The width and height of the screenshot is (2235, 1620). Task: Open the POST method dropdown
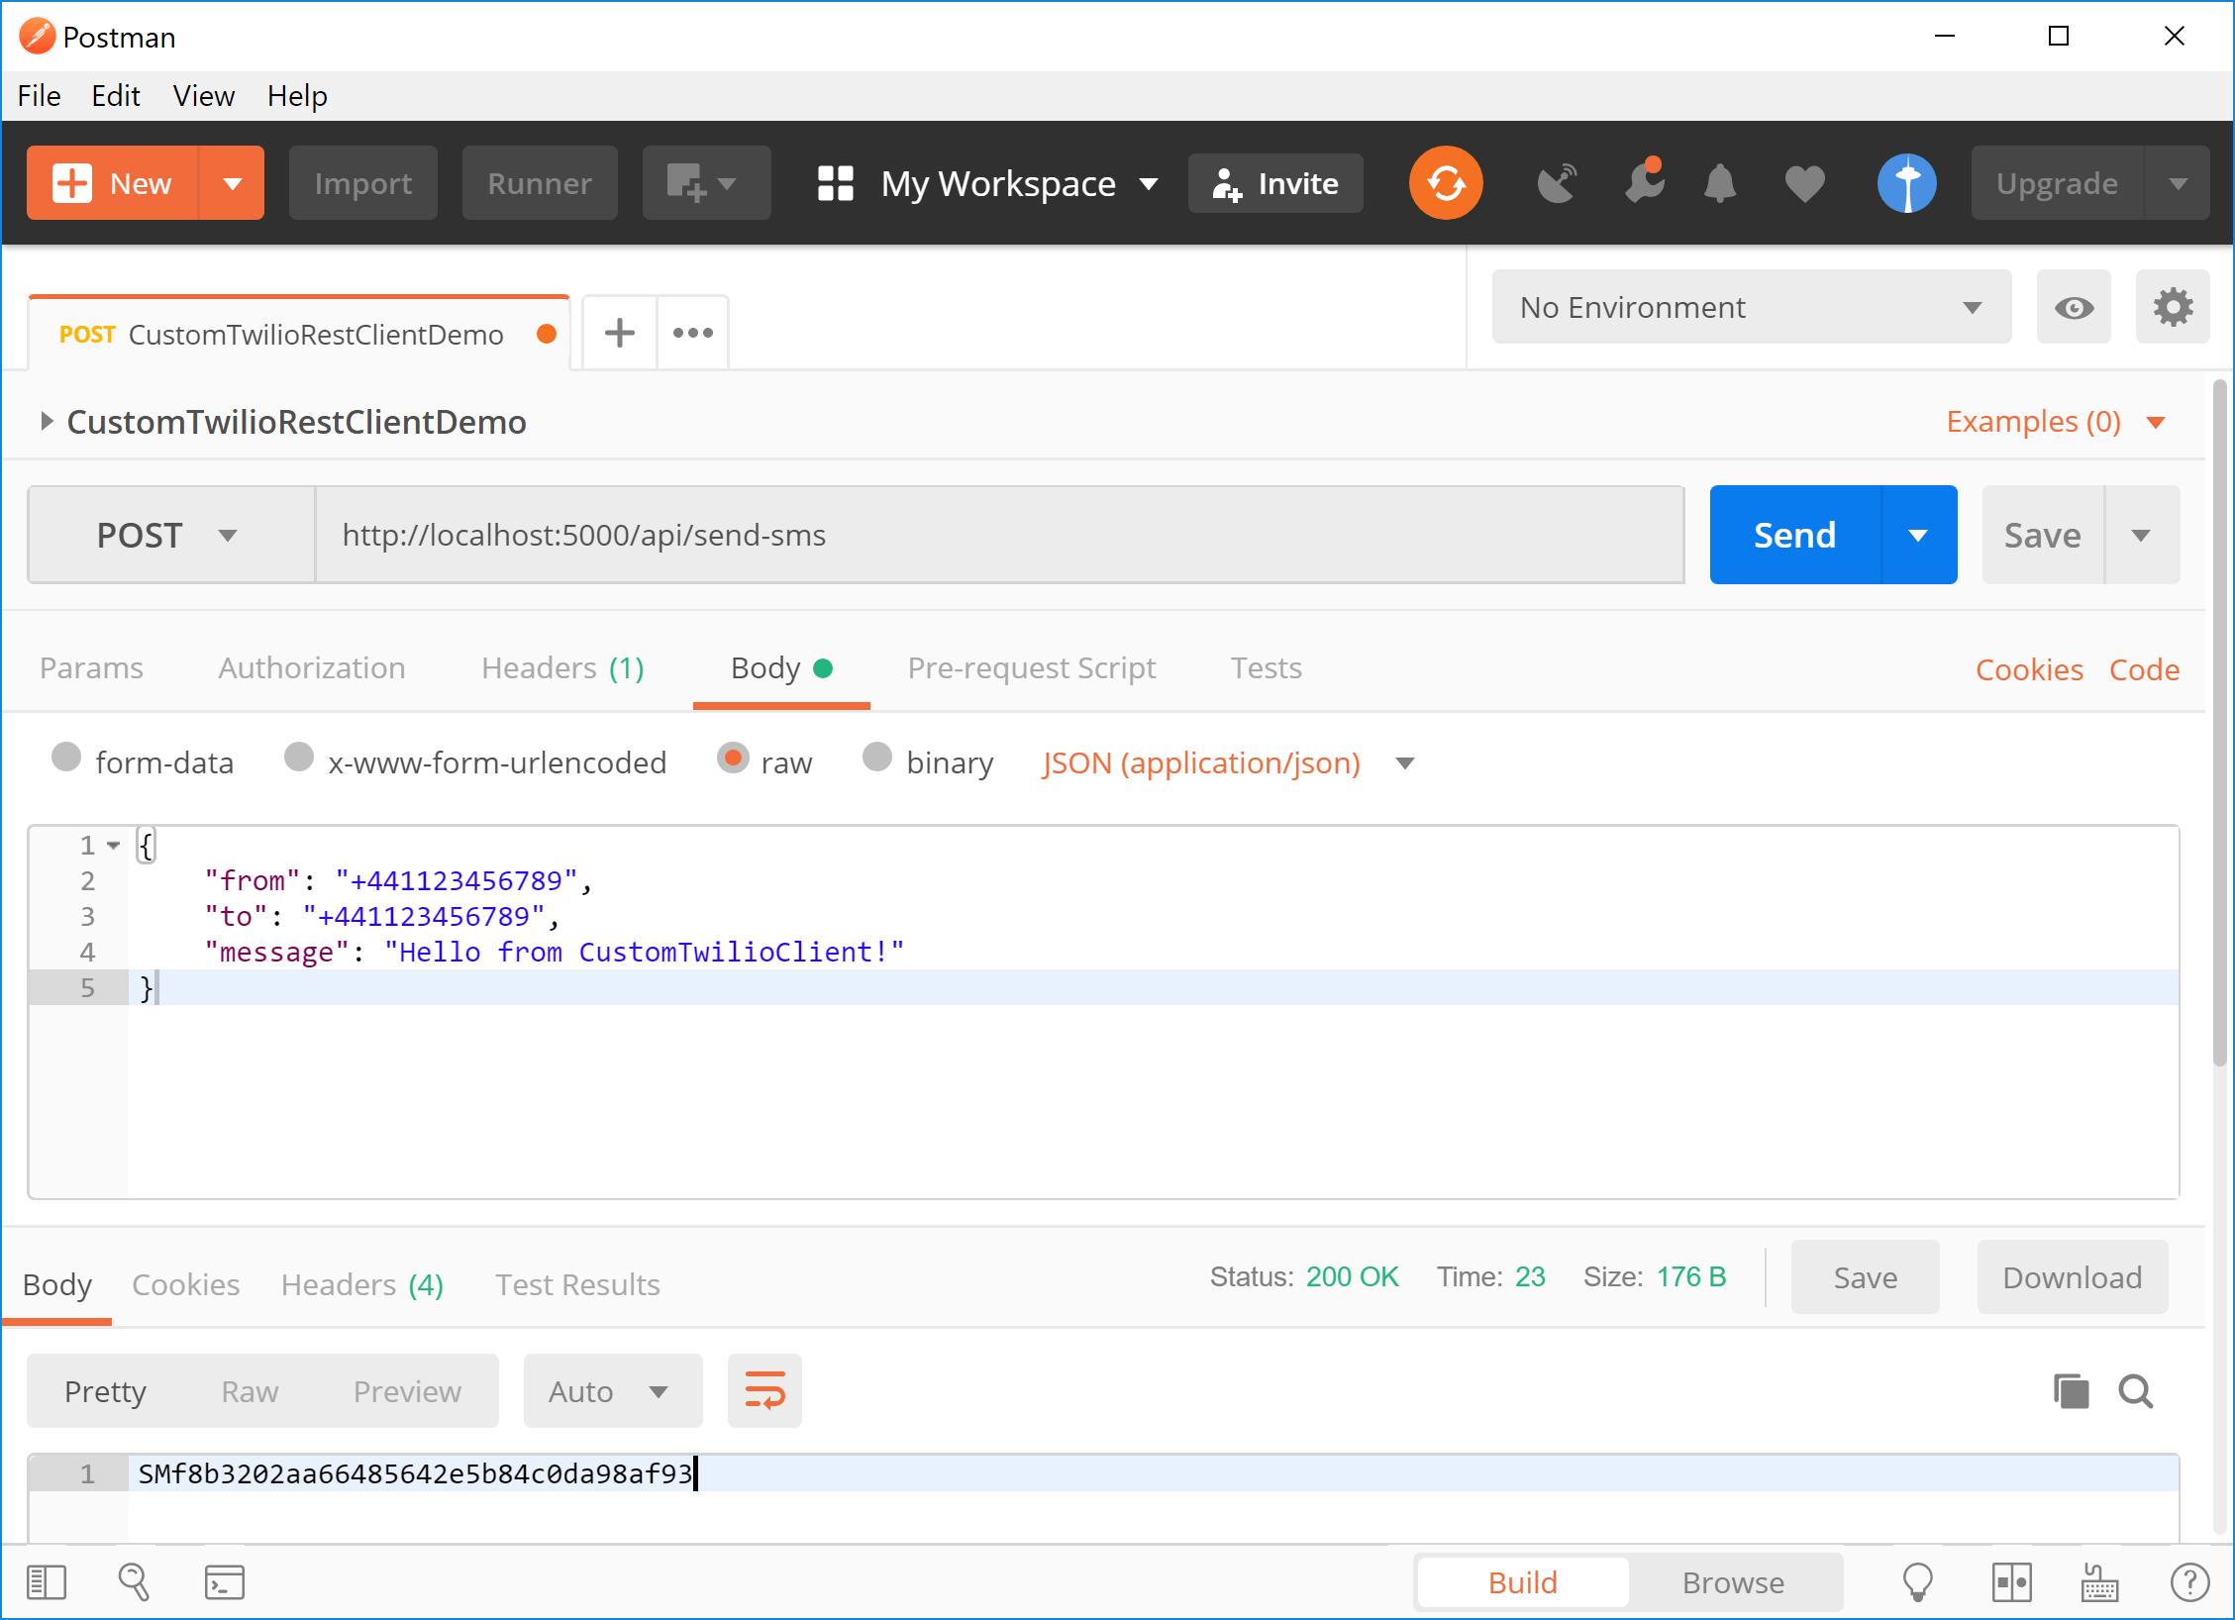[x=170, y=535]
